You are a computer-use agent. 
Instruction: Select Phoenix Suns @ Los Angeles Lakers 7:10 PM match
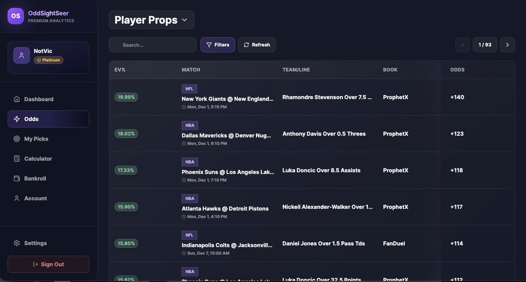tap(227, 172)
